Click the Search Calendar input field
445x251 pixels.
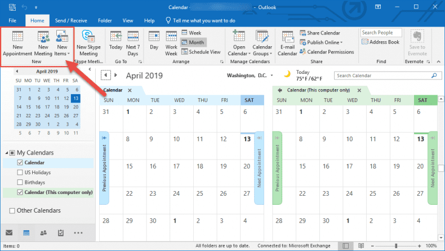pos(384,76)
